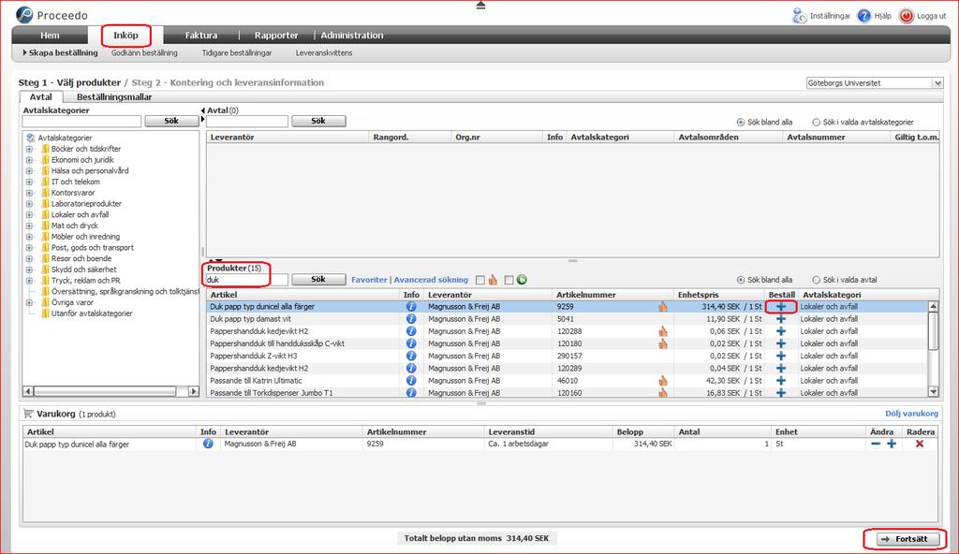This screenshot has height=554, width=959.
Task: Open info for article 120289
Action: click(411, 368)
